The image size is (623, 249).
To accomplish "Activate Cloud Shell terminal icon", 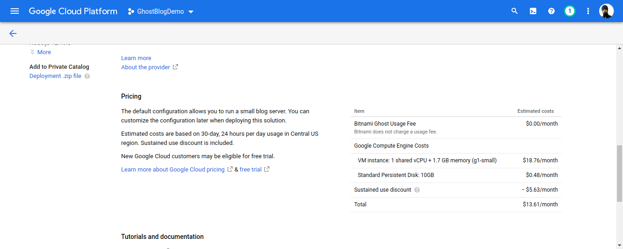I will (533, 11).
